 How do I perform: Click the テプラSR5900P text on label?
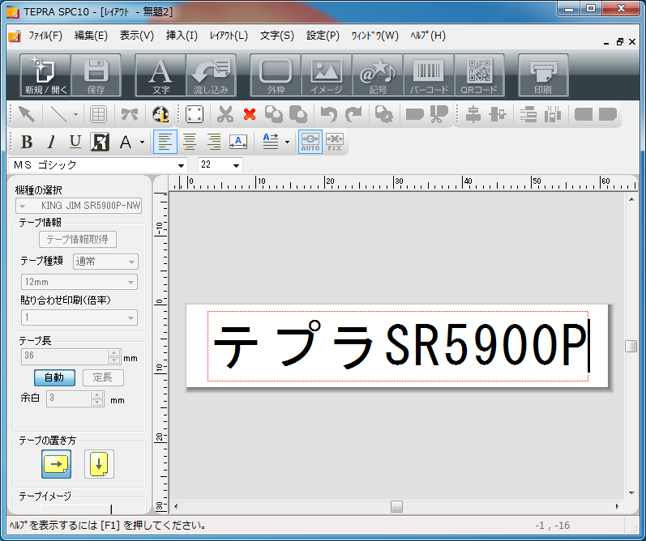(x=400, y=346)
